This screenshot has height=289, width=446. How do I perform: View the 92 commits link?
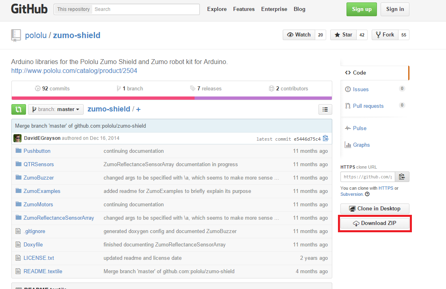tap(52, 89)
